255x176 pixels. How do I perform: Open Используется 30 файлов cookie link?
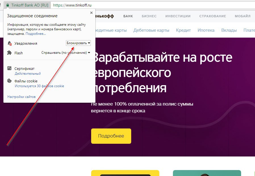click(39, 86)
